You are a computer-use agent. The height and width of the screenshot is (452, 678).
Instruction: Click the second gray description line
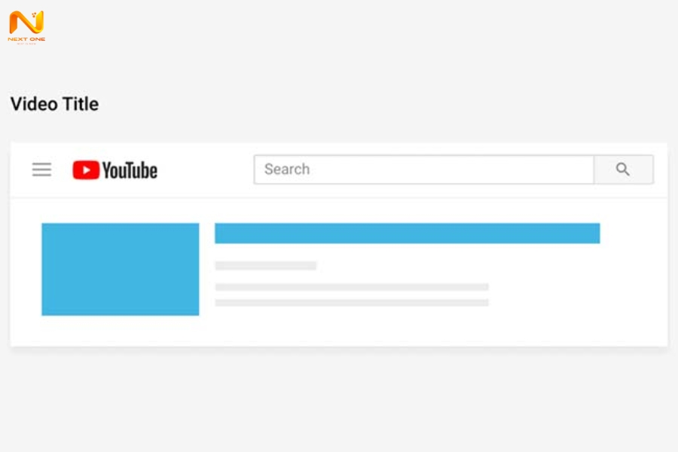click(352, 303)
